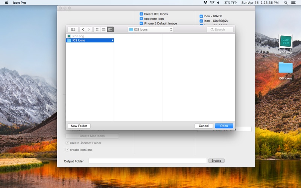Image resolution: width=301 pixels, height=188 pixels.
Task: Select the IOS Icons desktop folder
Action: point(286,71)
